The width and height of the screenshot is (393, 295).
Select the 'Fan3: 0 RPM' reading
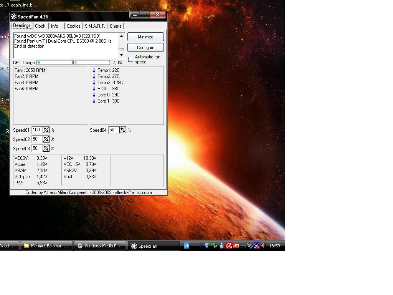tap(26, 83)
